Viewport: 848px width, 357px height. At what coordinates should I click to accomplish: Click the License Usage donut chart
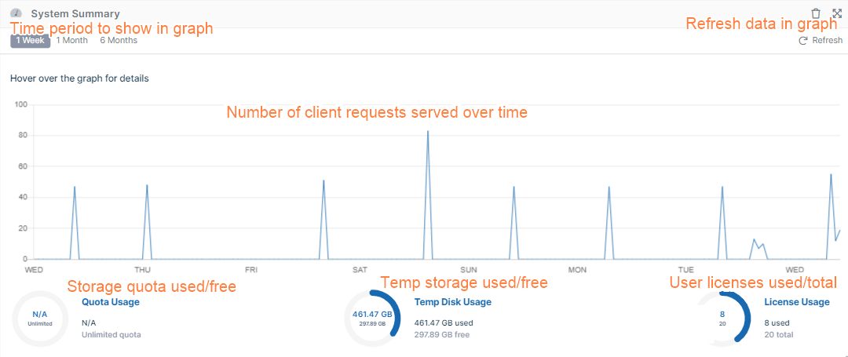tap(722, 318)
